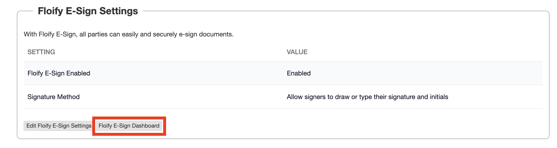Open the Floify E-Sign Dashboard
Viewport: 557px width, 148px height.
129,126
